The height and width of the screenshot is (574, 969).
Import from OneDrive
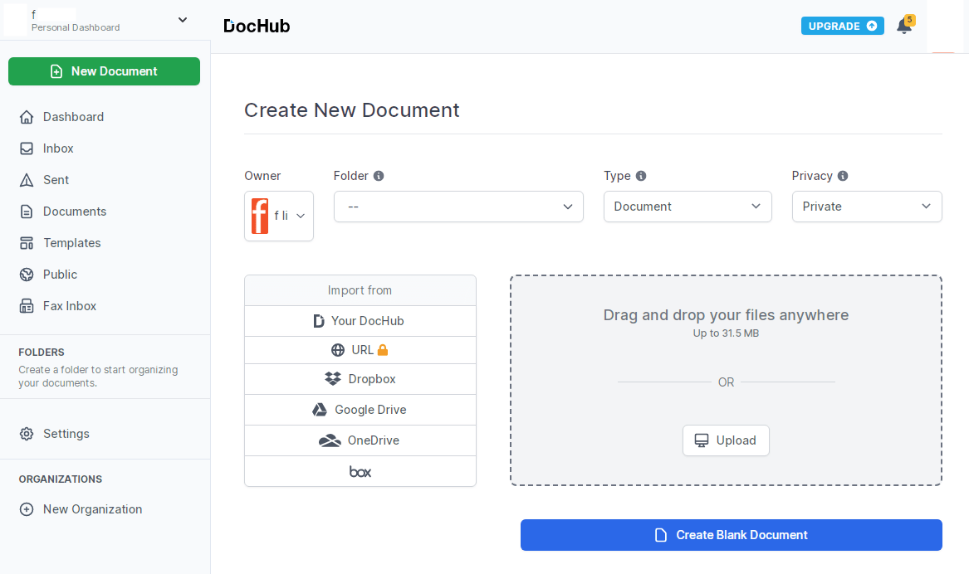(x=360, y=440)
